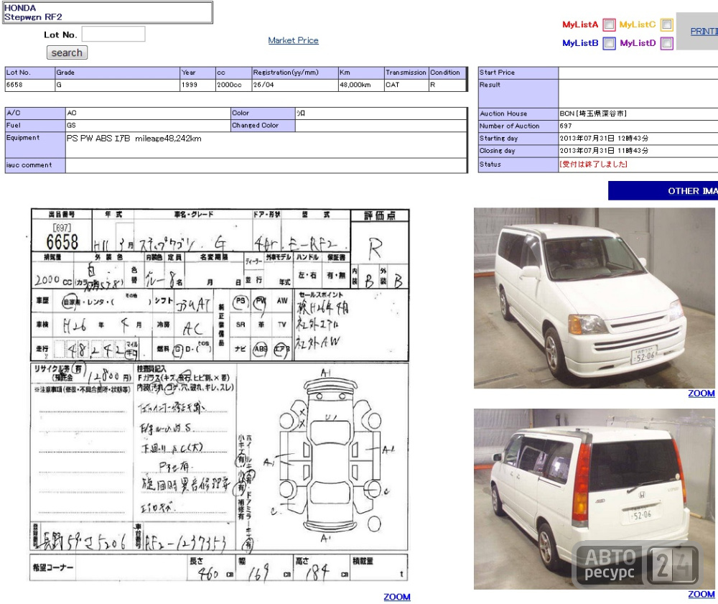This screenshot has width=718, height=604.
Task: Click ZOOM under the auction sheet
Action: (x=396, y=597)
